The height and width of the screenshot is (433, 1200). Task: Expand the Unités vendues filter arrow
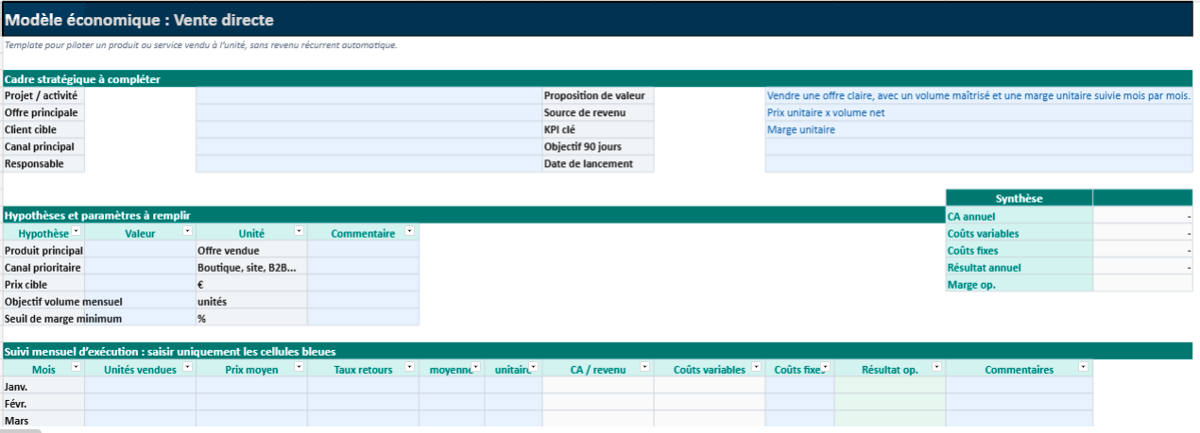[188, 368]
